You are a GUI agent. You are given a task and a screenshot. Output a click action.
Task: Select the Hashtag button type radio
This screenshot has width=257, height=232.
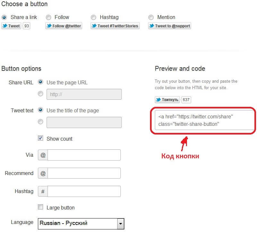pyautogui.click(x=93, y=17)
